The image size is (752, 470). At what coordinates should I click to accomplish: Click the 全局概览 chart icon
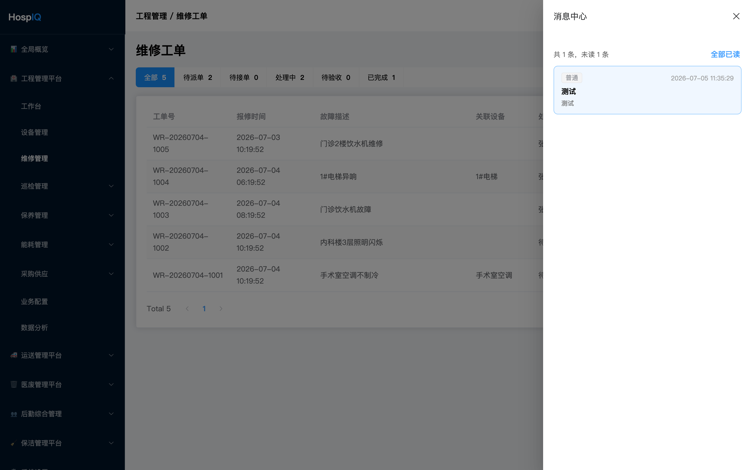pyautogui.click(x=14, y=49)
